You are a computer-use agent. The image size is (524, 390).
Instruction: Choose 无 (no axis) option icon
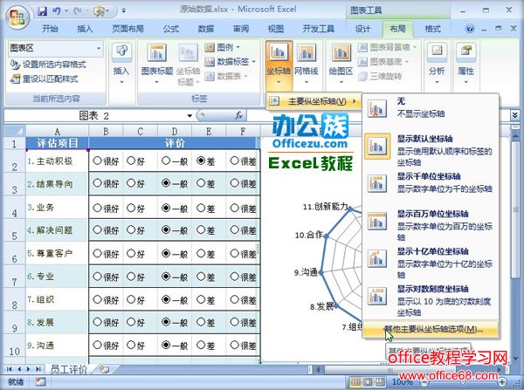coord(377,108)
